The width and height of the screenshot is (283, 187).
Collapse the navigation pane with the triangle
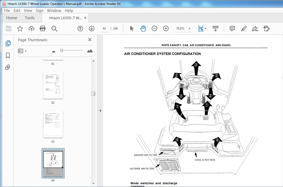100,111
